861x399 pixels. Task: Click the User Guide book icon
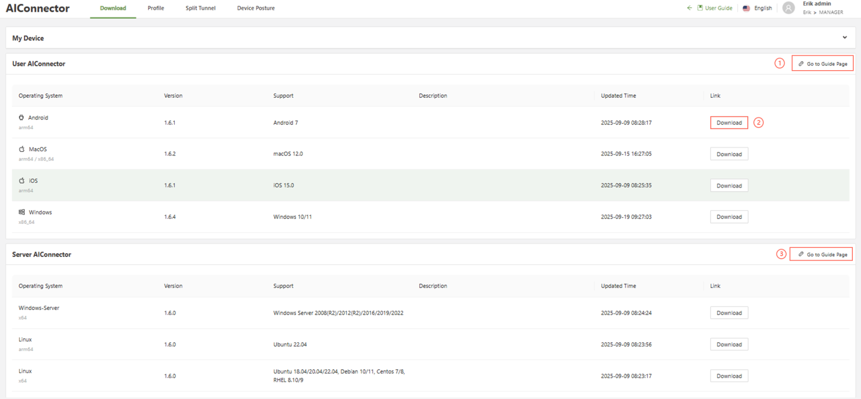click(700, 8)
